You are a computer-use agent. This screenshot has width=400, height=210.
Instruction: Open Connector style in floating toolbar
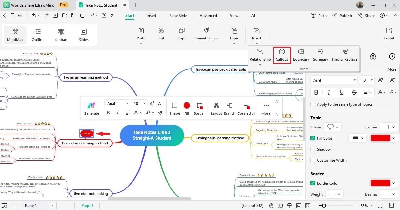click(x=246, y=109)
